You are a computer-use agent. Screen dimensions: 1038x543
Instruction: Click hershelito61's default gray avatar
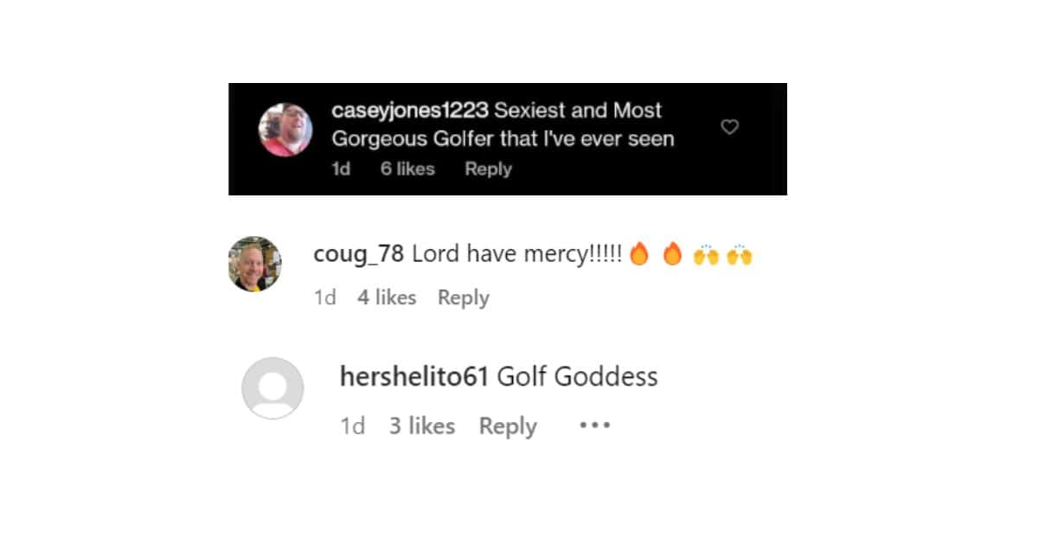(x=272, y=388)
